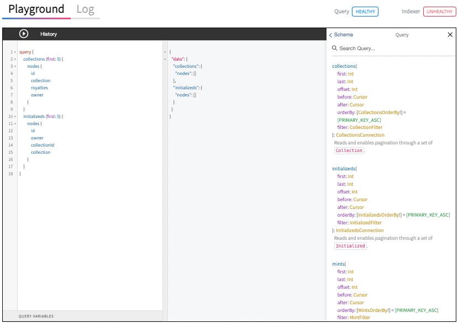This screenshot has height=323, width=458.
Task: Fold the nodes block on line 3
Action: (15, 67)
